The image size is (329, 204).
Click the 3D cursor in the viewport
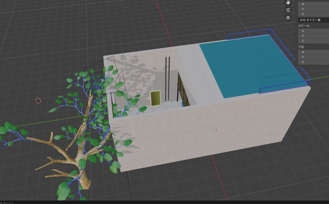38,100
